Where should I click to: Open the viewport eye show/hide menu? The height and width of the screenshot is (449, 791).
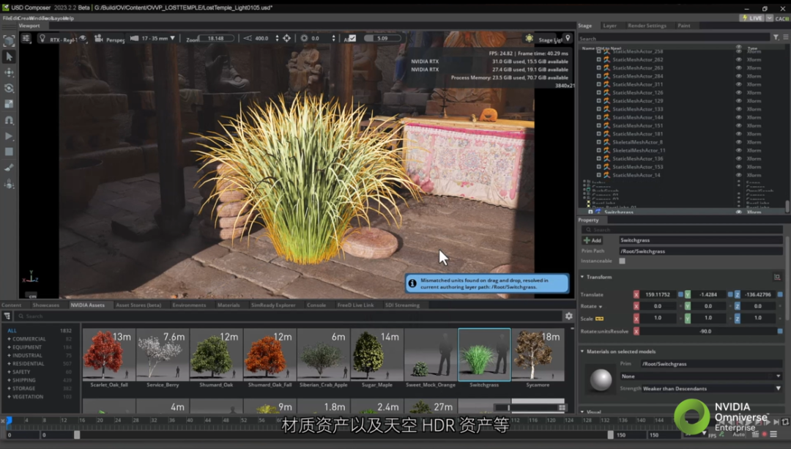(83, 38)
